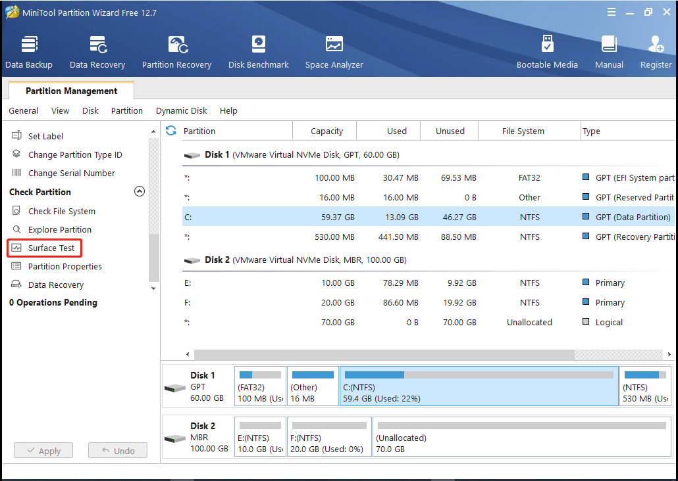Launch Data Recovery from toolbar
The image size is (678, 481).
97,53
